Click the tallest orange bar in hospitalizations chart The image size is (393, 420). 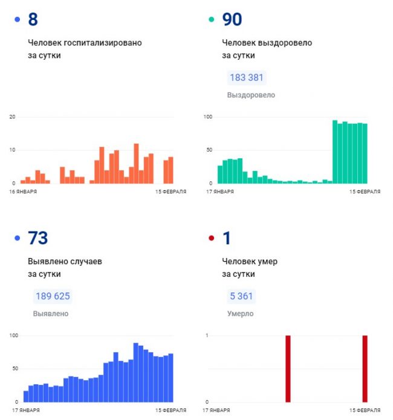[x=137, y=163]
